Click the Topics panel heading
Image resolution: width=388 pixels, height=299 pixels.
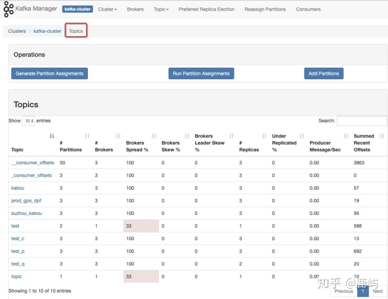[26, 105]
